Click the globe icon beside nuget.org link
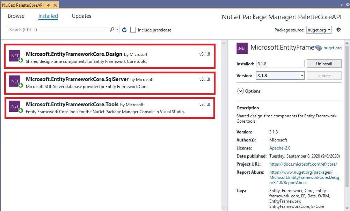The image size is (350, 211). (x=319, y=48)
